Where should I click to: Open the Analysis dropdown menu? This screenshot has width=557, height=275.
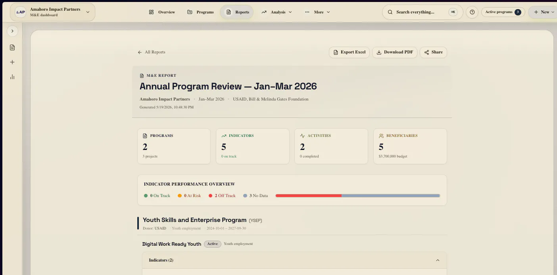[x=277, y=12]
